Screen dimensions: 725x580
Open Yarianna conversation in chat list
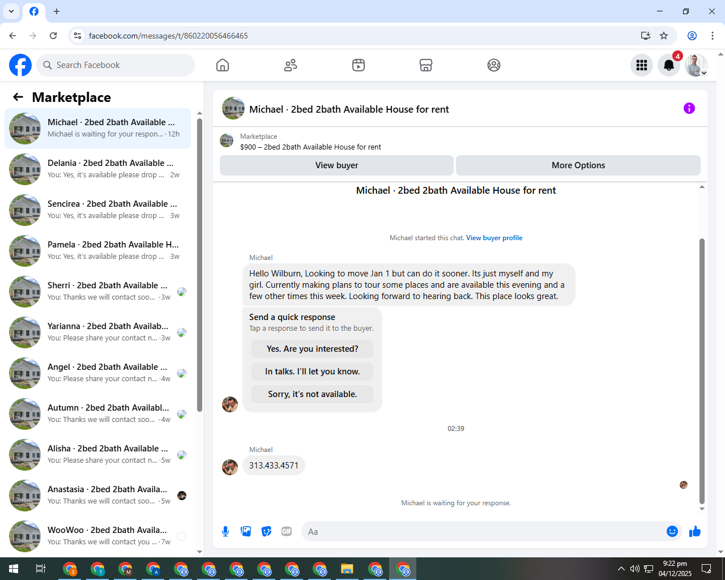97,332
